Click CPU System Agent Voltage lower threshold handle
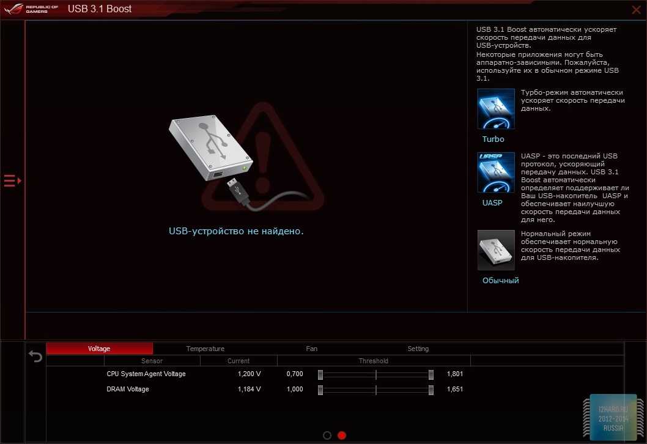The image size is (647, 444). 320,374
